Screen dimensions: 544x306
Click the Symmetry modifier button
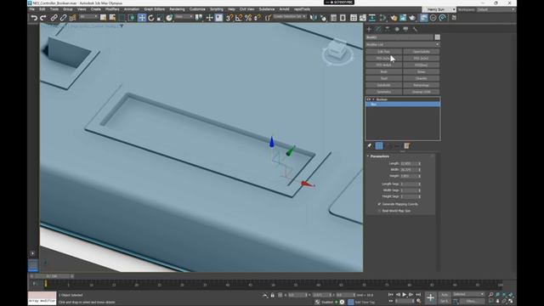(x=383, y=92)
